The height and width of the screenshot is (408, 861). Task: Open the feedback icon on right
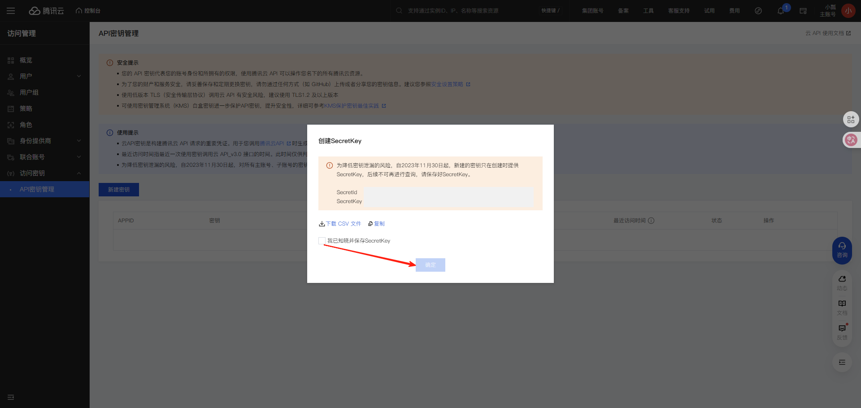click(842, 332)
